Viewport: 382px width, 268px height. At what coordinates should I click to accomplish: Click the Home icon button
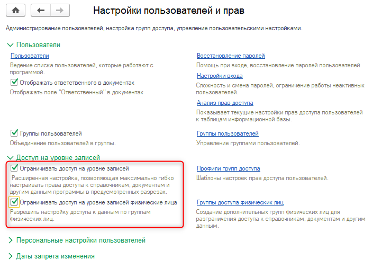pyautogui.click(x=15, y=11)
